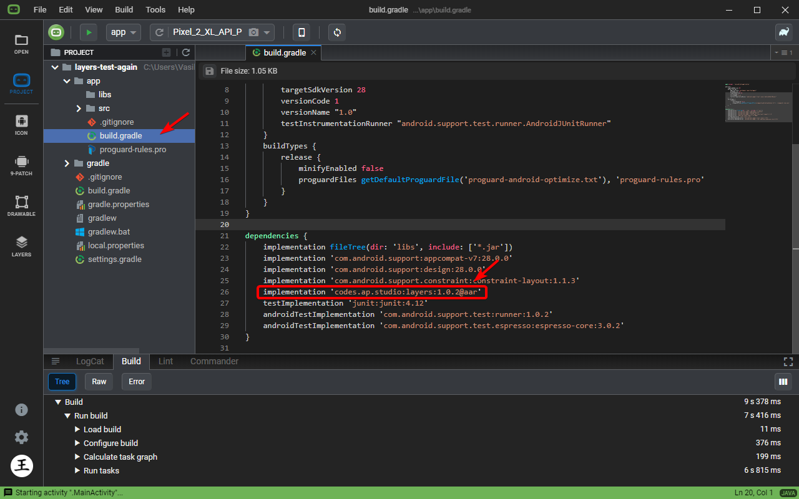The width and height of the screenshot is (799, 499).
Task: Open the 9-PATCH sidebar tool
Action: pyautogui.click(x=21, y=165)
